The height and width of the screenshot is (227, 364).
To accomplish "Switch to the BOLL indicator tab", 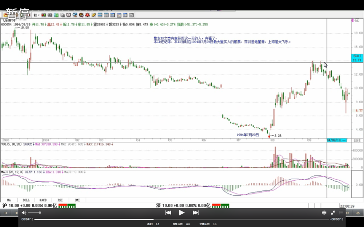I will point(26,200).
